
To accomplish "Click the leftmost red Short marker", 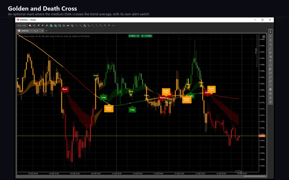I will 65,89.
